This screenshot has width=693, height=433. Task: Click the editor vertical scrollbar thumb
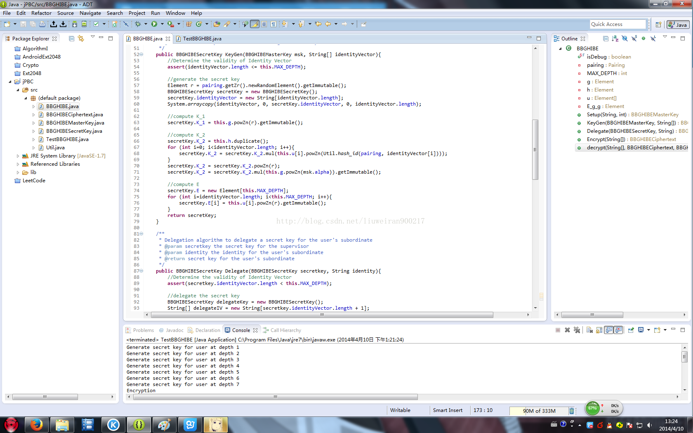click(x=535, y=149)
